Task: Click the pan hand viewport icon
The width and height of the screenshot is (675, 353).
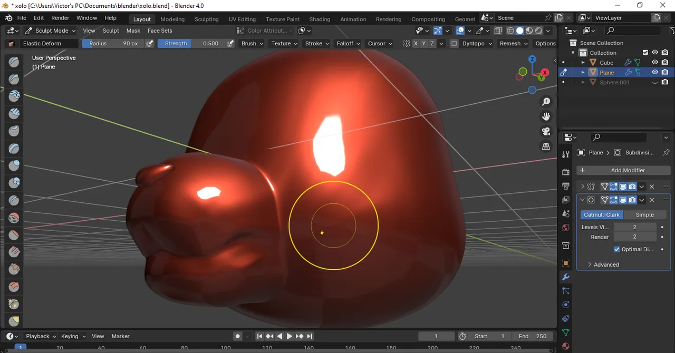Action: [546, 116]
